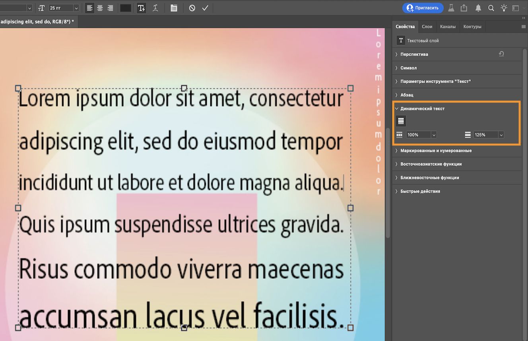Viewport: 528px width, 341px height.
Task: Enable right text alignment
Action: click(x=110, y=8)
